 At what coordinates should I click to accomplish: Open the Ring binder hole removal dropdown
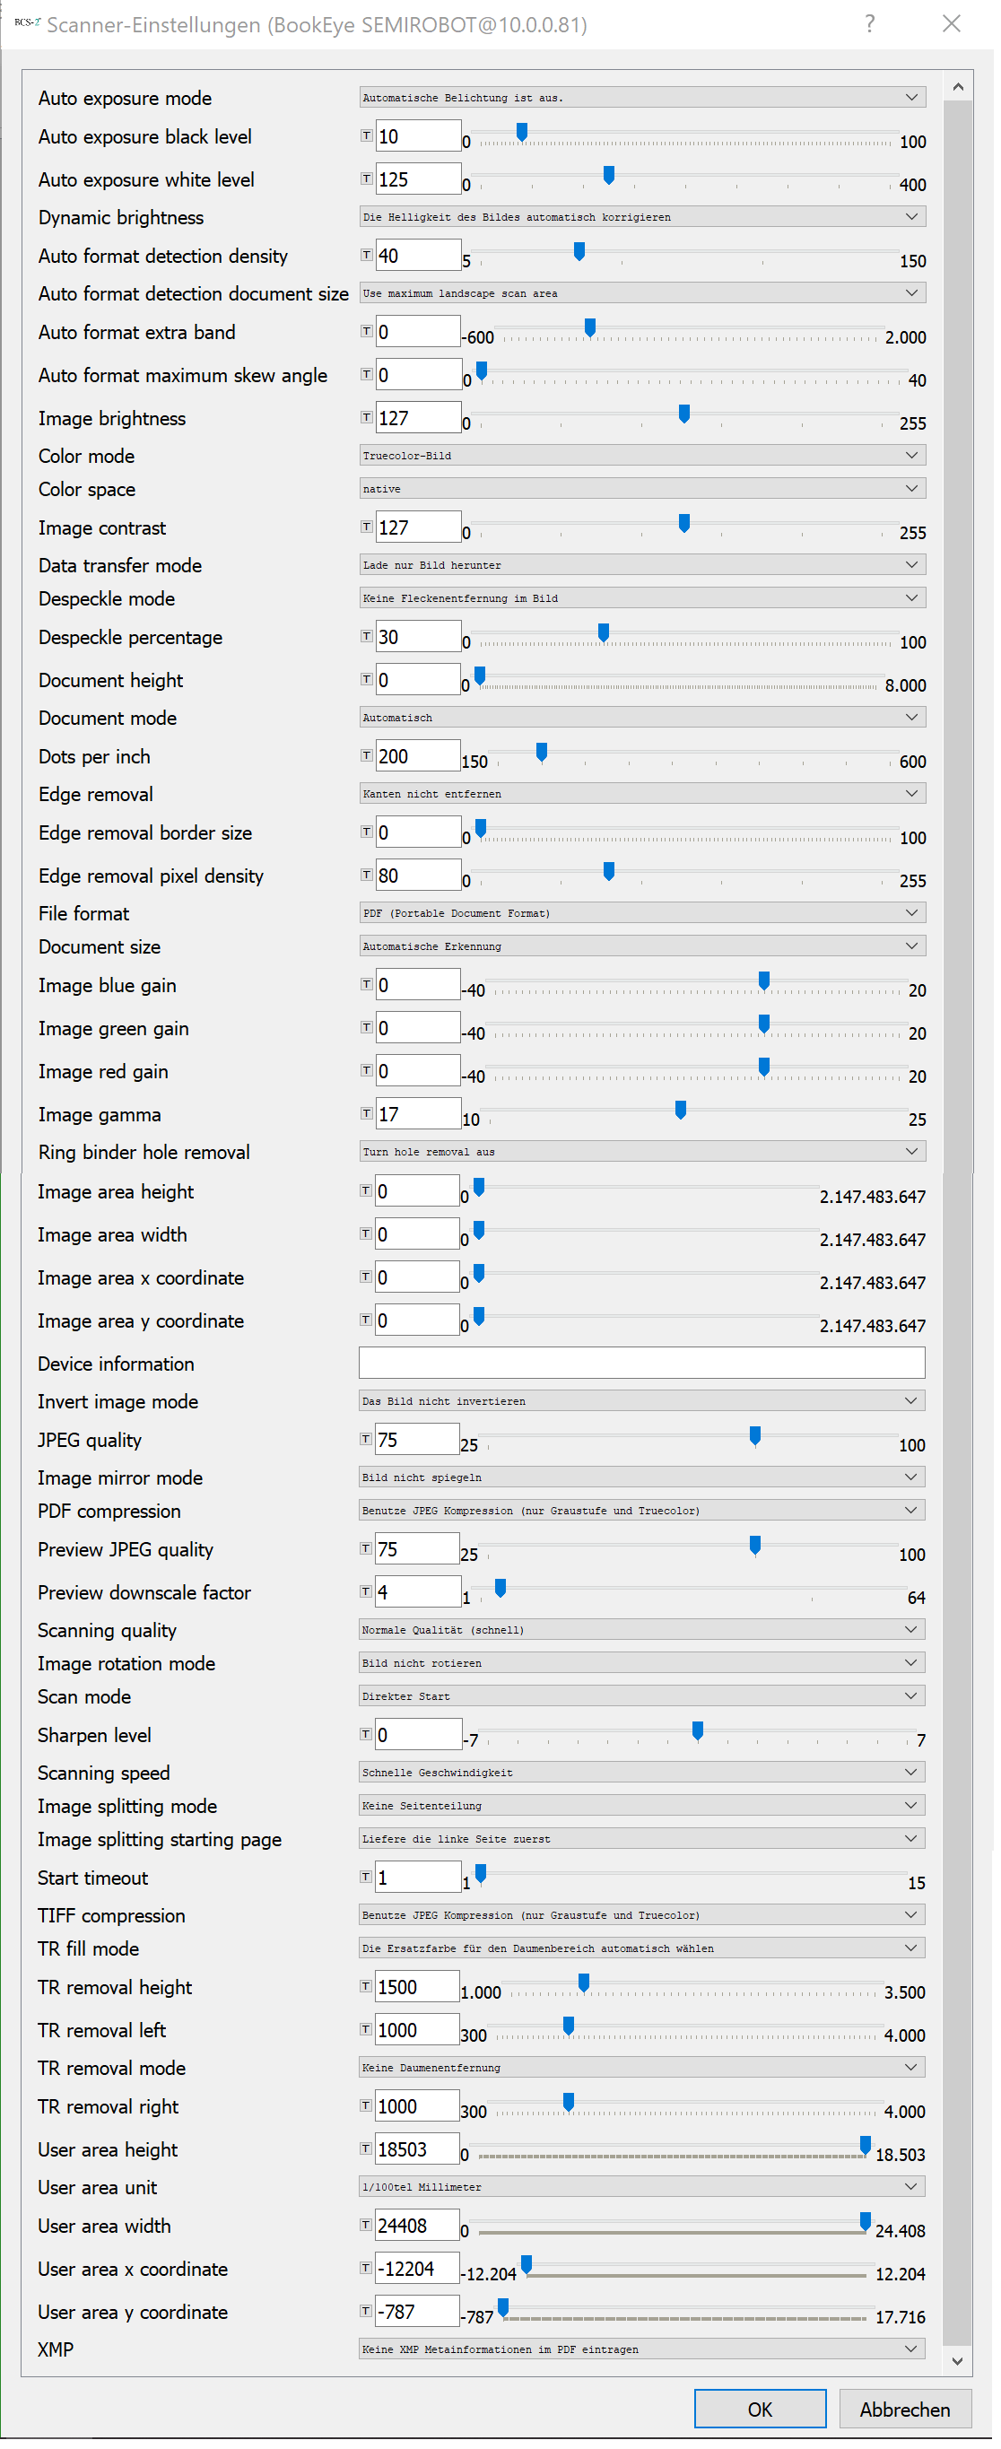coord(642,1151)
